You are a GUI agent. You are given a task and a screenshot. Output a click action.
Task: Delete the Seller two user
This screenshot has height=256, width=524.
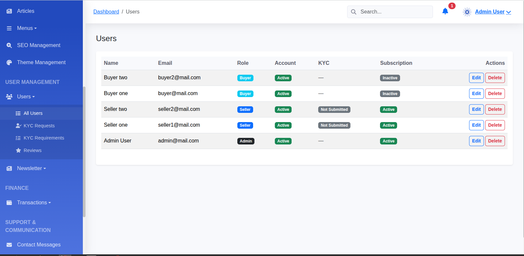tap(495, 110)
